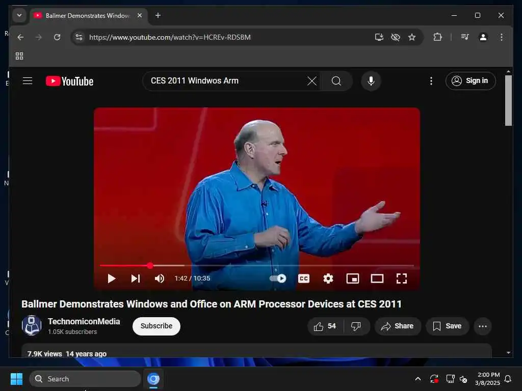Subscribe to TechnomiconMedia

156,326
